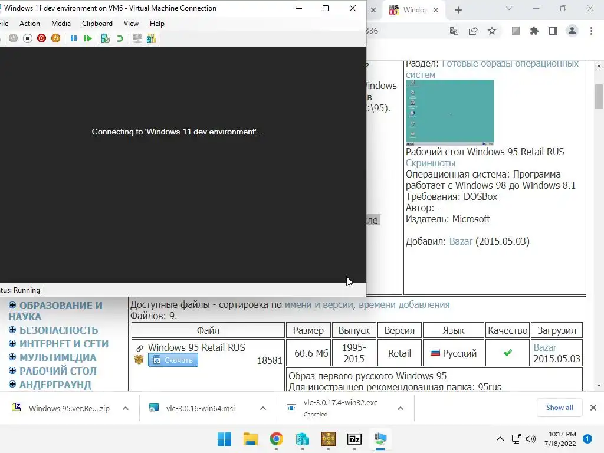This screenshot has width=604, height=453.
Task: Open options arrow for vlc-3.0.17.4-win32.exe download
Action: 401,408
